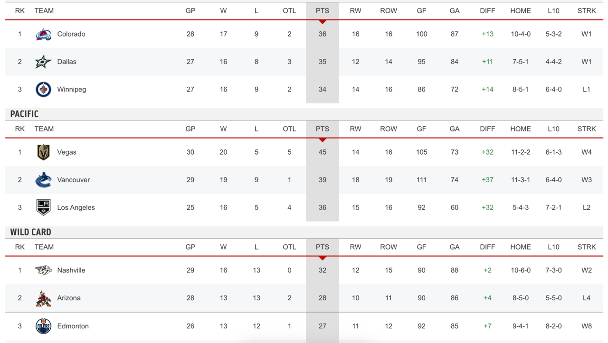Screen dimensions: 608x343
Task: Sort Wild Card standings by DIFF header
Action: tap(487, 247)
